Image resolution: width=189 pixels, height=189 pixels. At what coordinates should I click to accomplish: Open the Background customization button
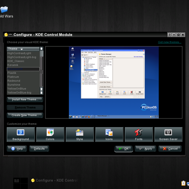point(21,135)
